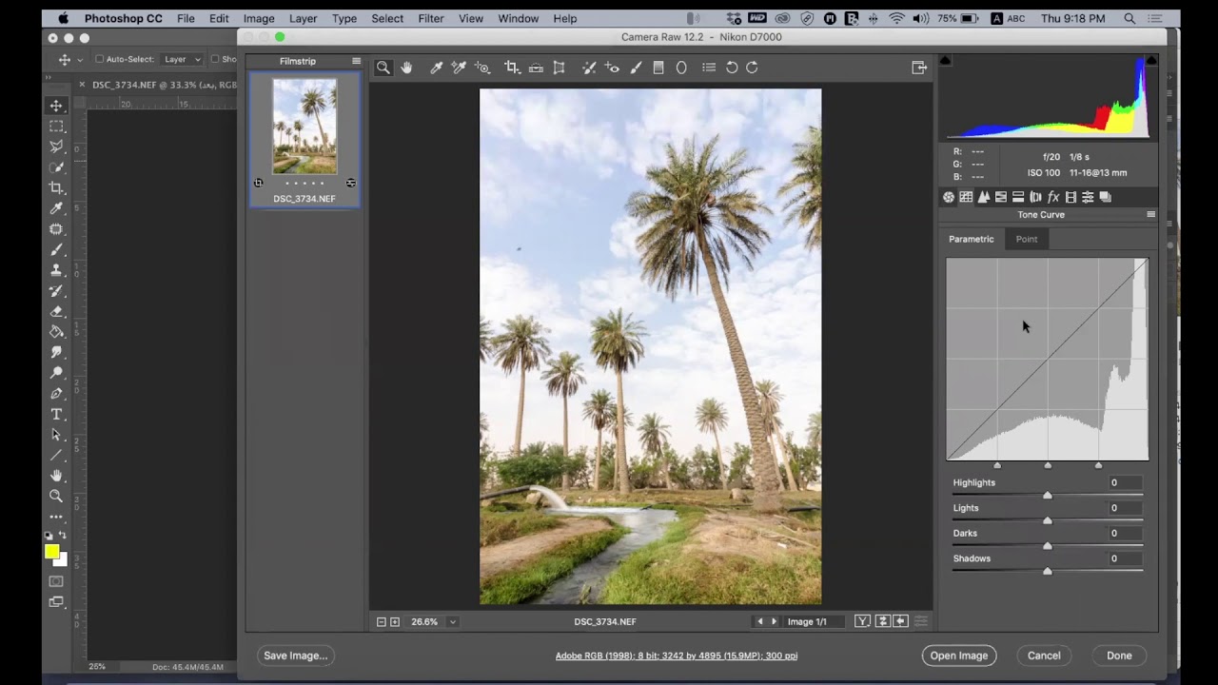Switch to the Point curve tab
This screenshot has height=685, width=1218.
coord(1026,239)
